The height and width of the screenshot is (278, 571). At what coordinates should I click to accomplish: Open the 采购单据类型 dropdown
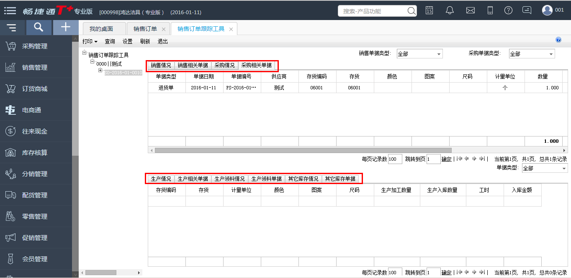[x=532, y=54]
